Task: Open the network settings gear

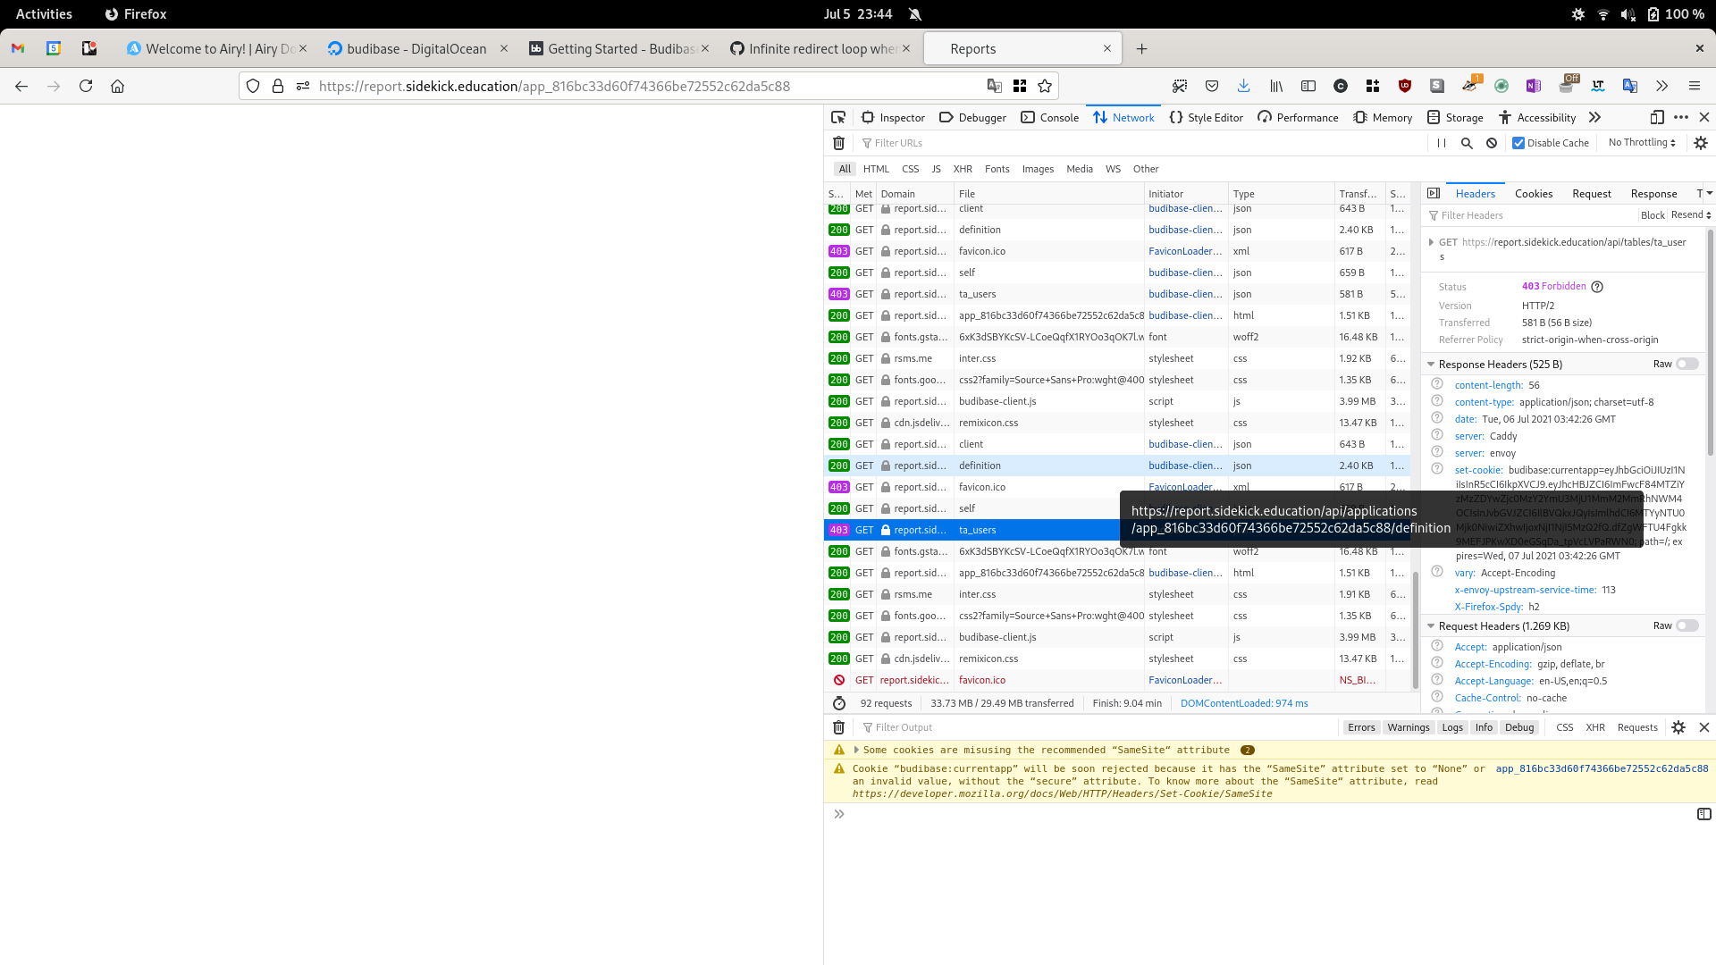Action: pos(1701,143)
